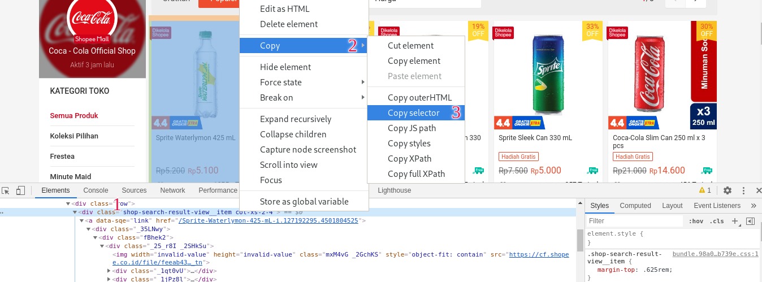
Task: Choose Hide element in context menu
Action: 304,67
